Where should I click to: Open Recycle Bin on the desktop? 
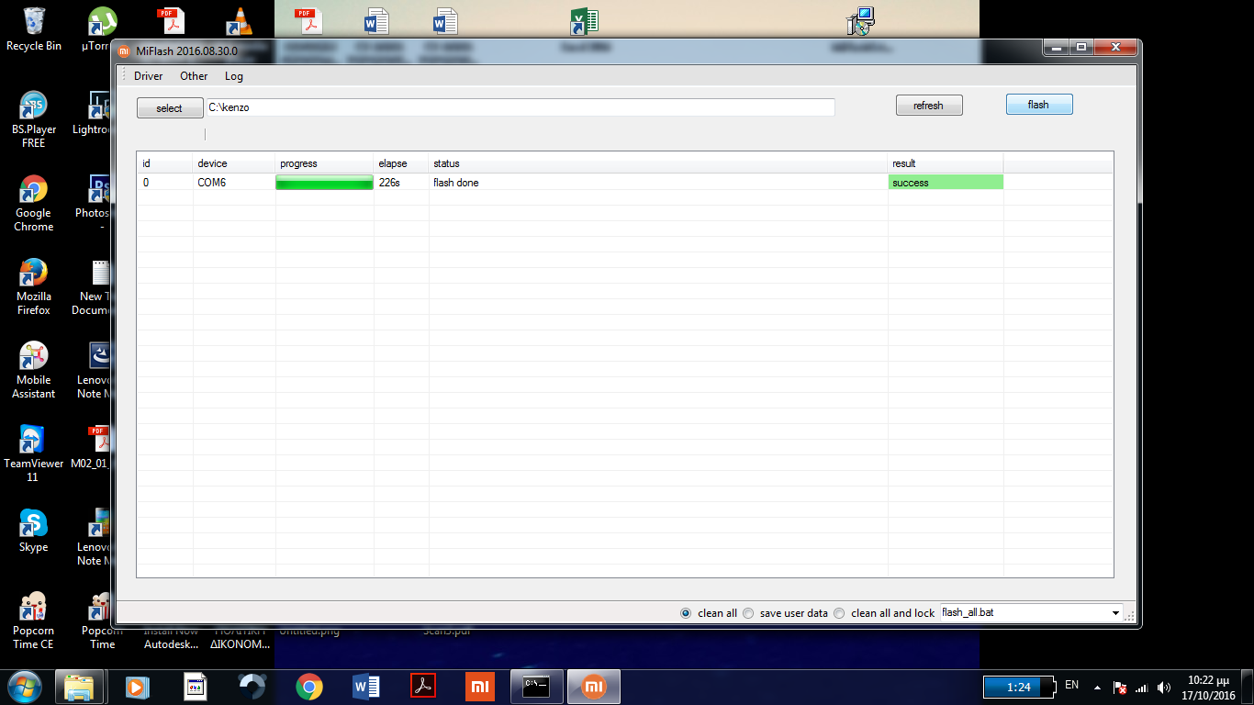34,29
